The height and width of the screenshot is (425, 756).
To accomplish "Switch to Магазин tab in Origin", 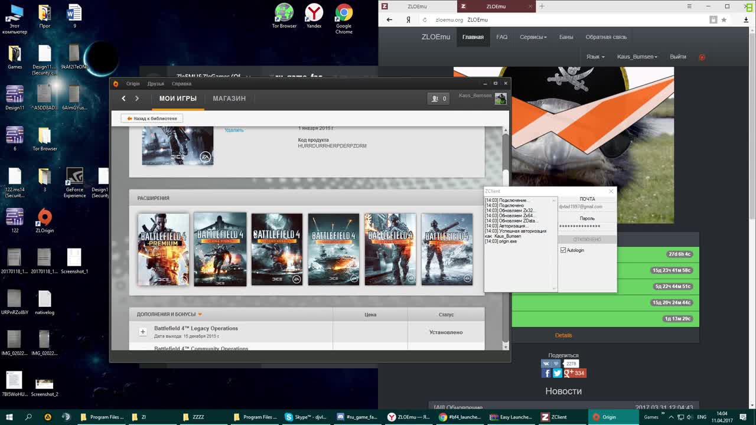I will 229,99.
